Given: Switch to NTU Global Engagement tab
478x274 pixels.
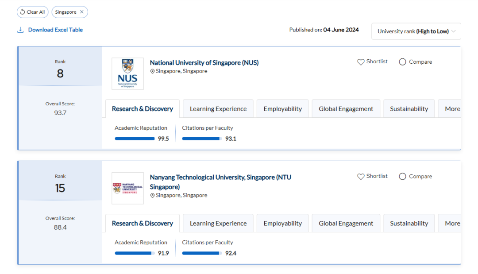Looking at the screenshot, I should [346, 223].
